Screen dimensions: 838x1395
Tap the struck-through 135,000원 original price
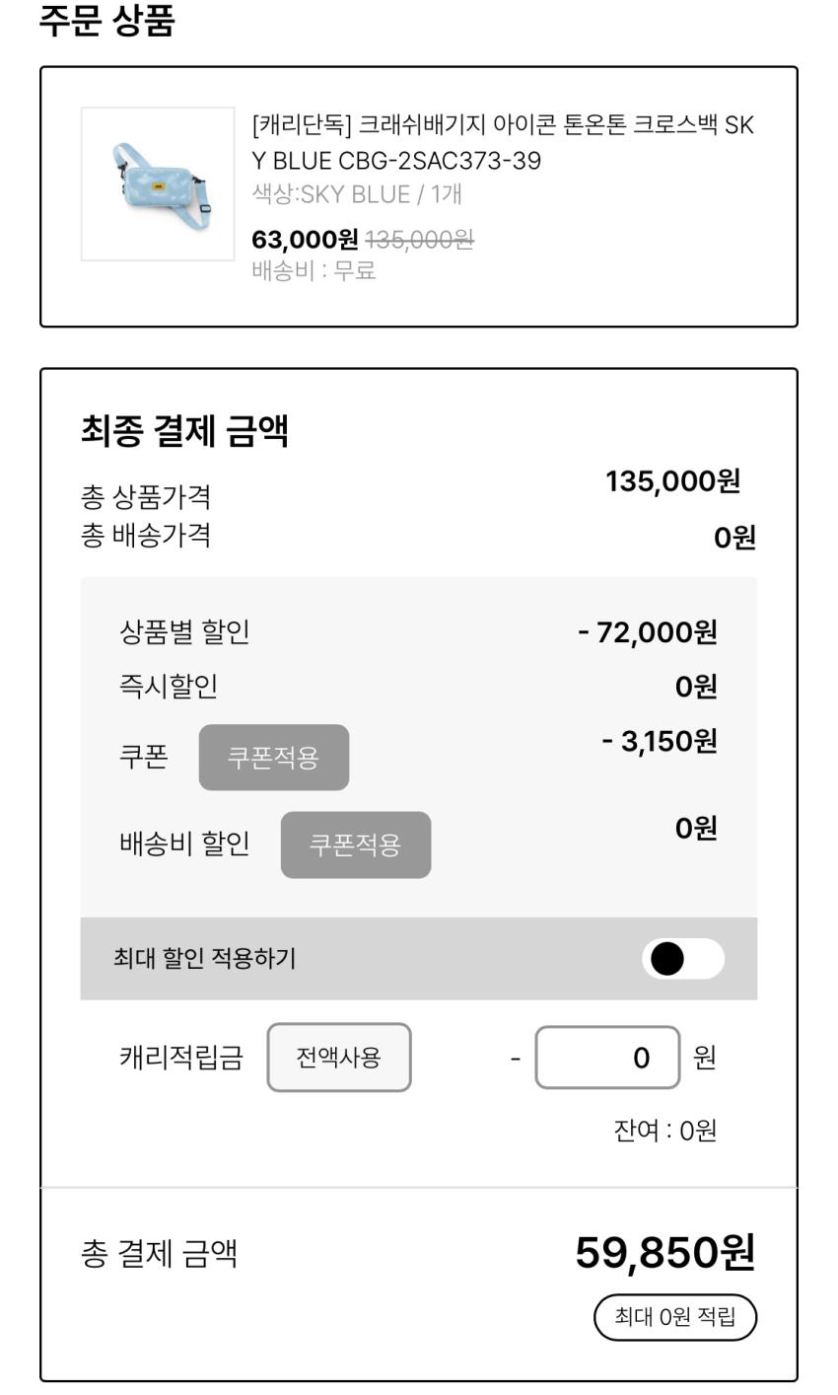click(420, 240)
